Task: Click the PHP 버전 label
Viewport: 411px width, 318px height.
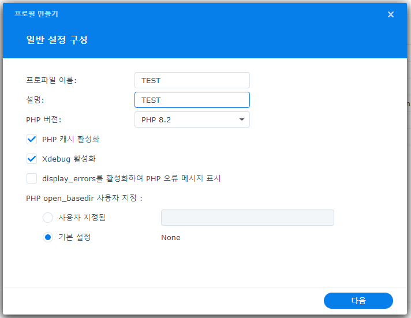Action: 44,119
